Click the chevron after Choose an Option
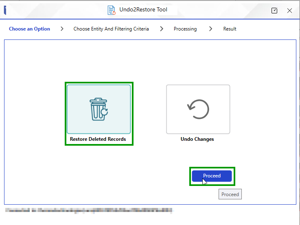300x225 pixels. pos(62,29)
